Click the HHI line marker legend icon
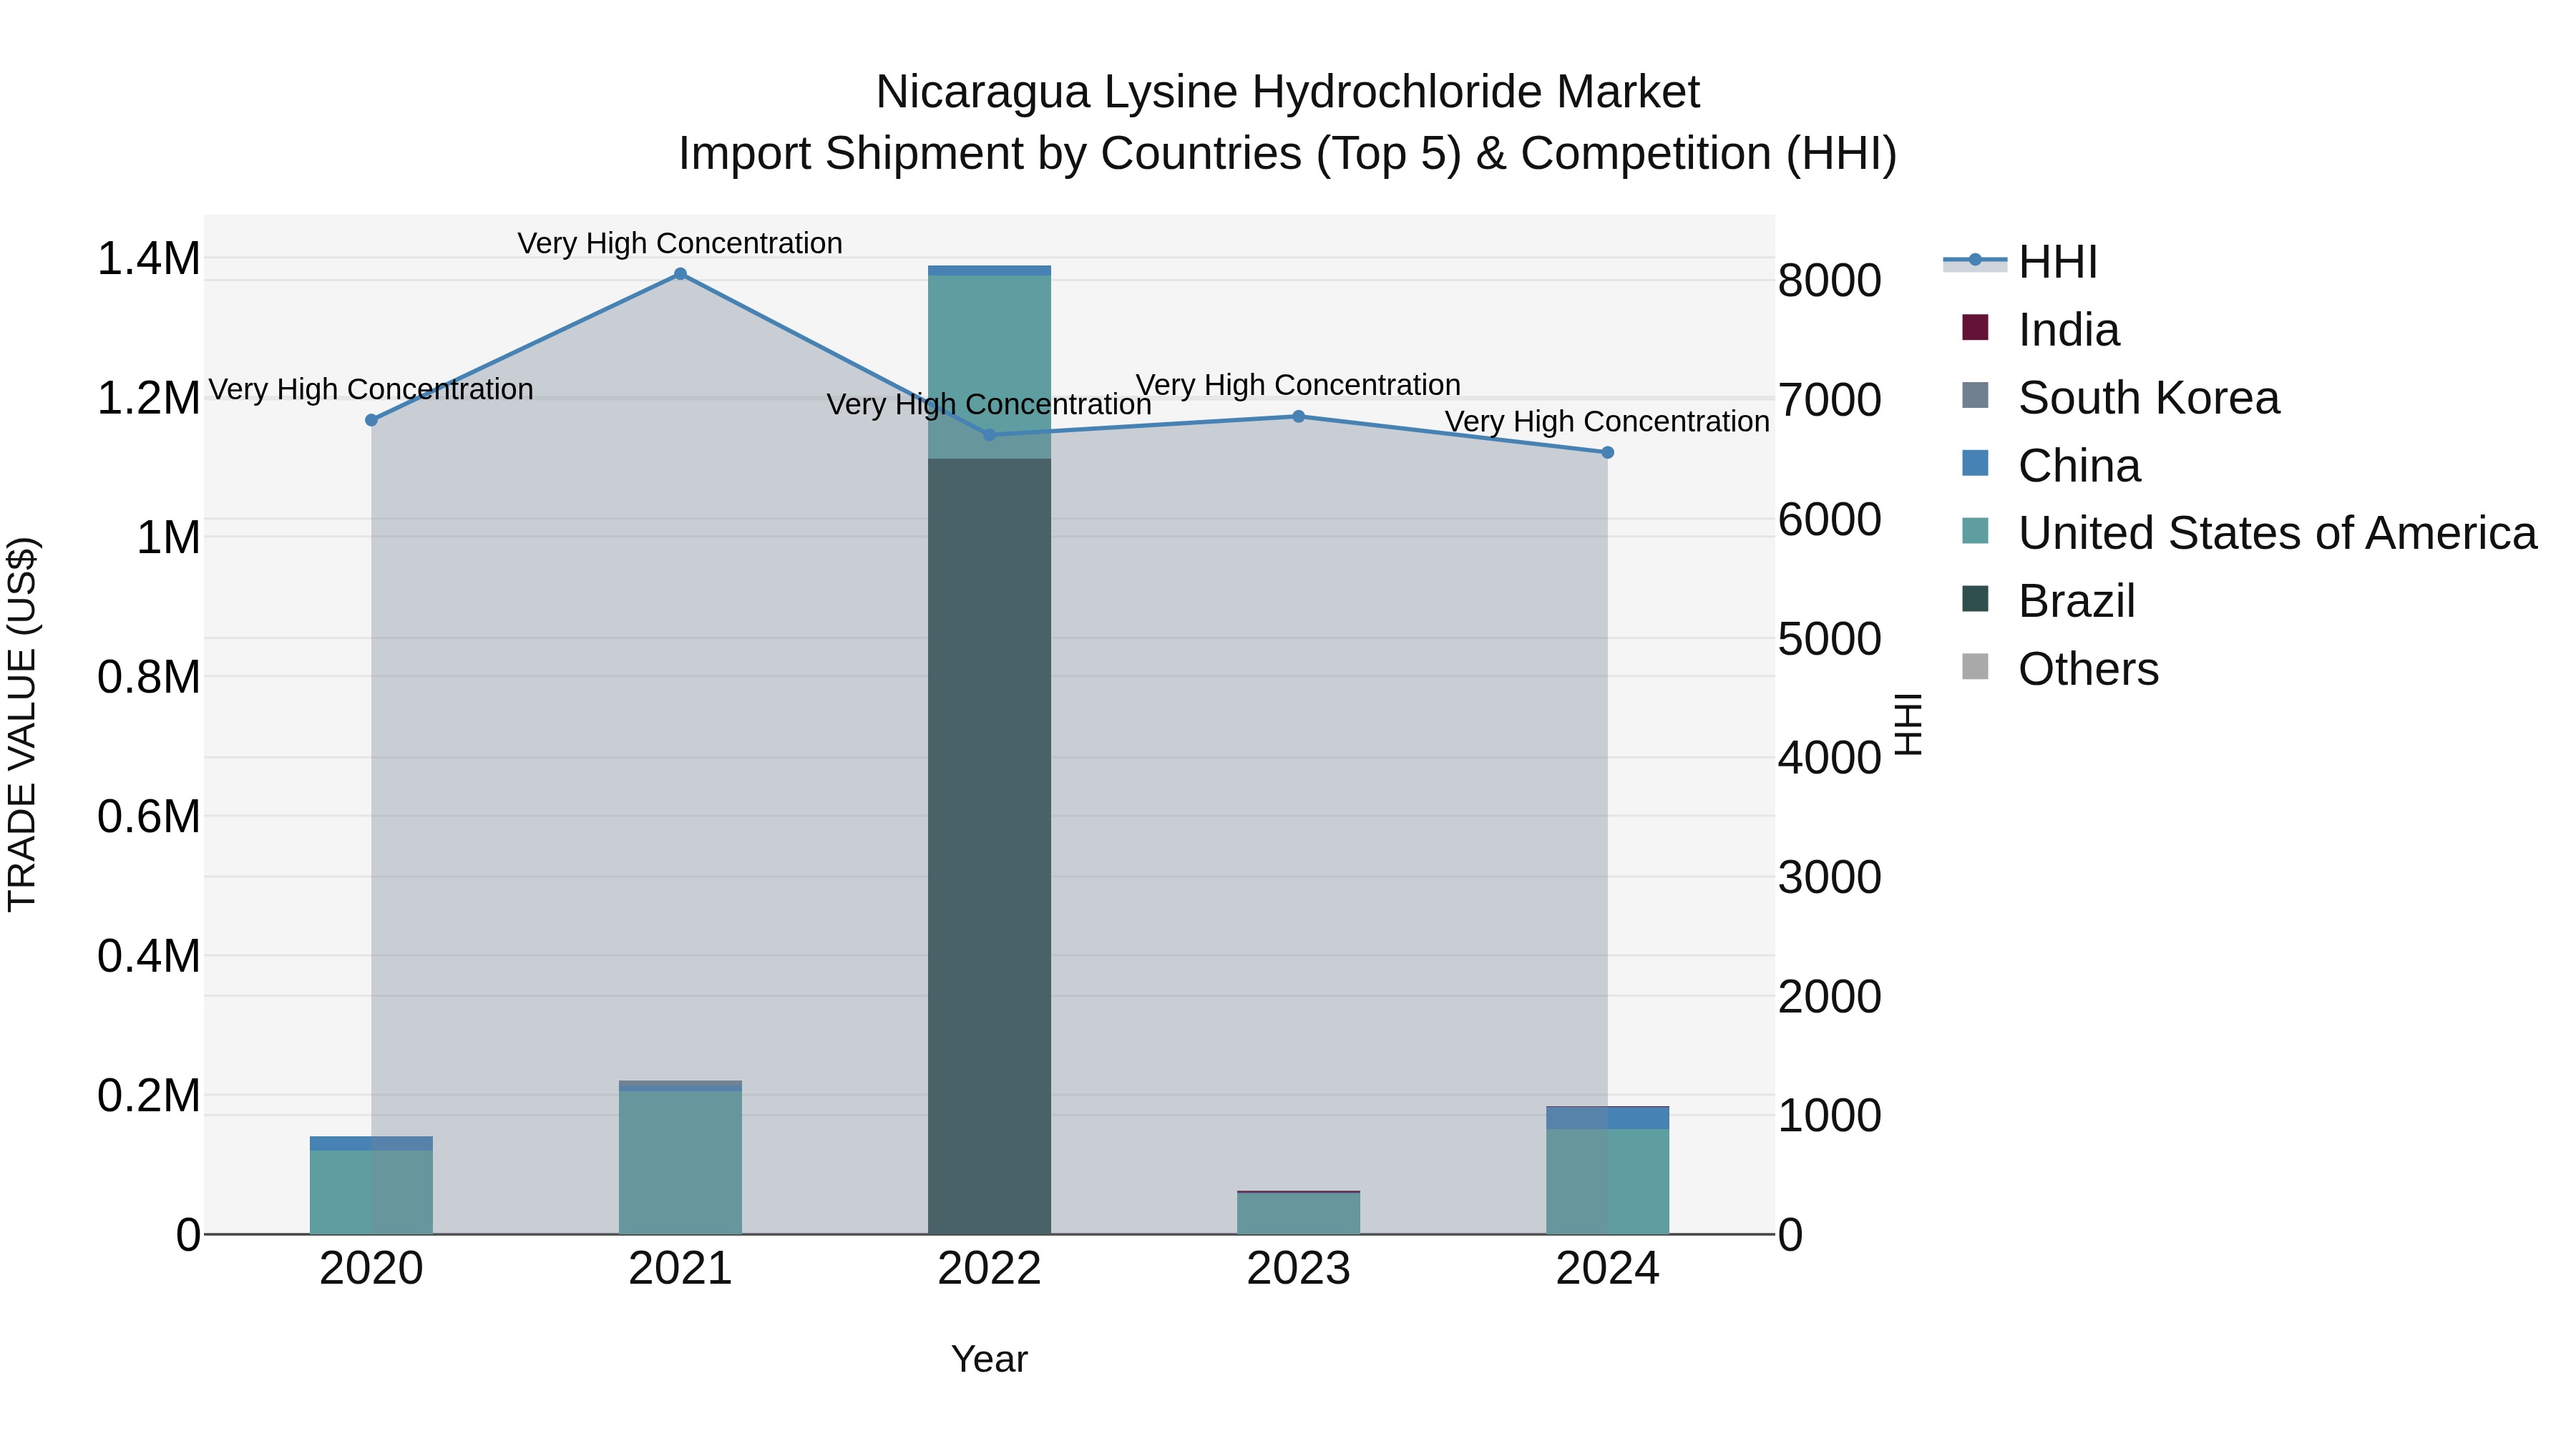 click(1975, 261)
